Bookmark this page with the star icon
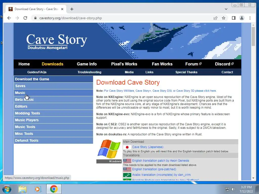The width and height of the screenshot is (259, 194). point(224,18)
